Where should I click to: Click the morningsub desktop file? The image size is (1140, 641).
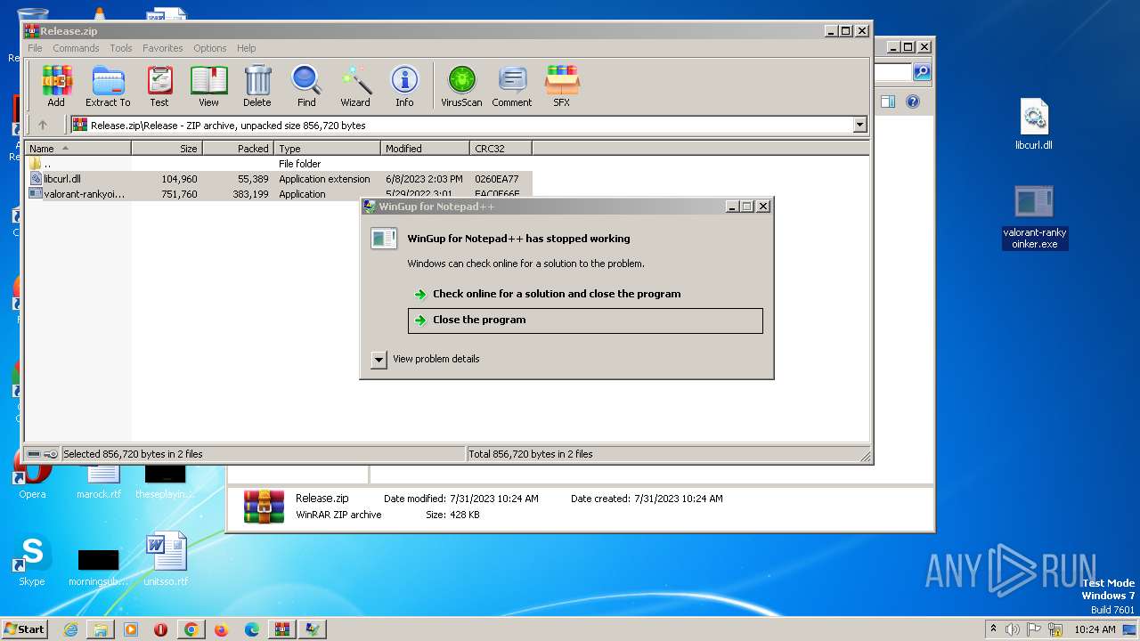[98, 566]
